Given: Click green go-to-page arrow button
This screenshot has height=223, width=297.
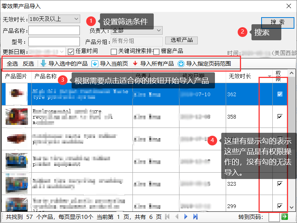Looking at the screenshot, I should click(285, 217).
